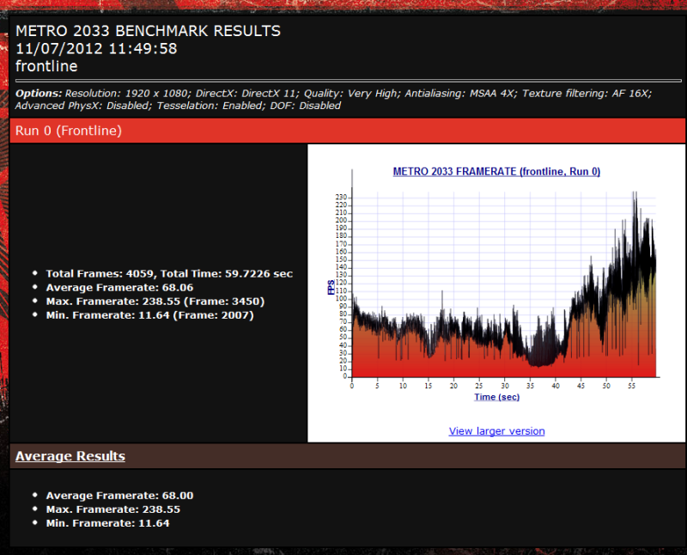687x555 pixels.
Task: Click 'Max. Framerate: 238.55' in Average Results
Action: coord(113,509)
